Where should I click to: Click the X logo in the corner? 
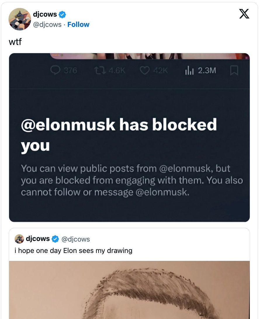(x=244, y=14)
